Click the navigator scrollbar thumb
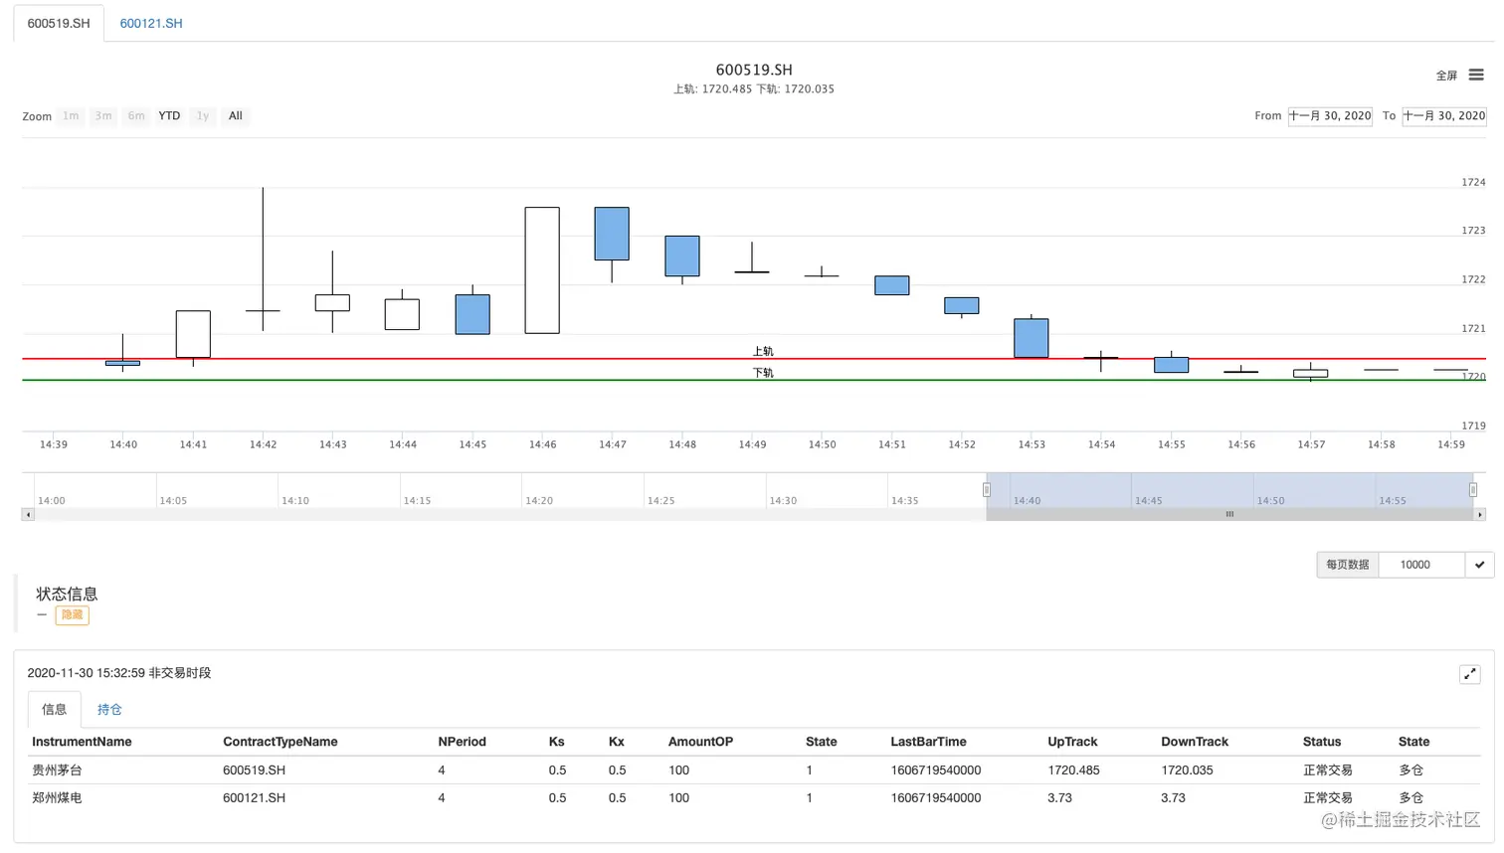The height and width of the screenshot is (853, 1504). tap(1229, 514)
